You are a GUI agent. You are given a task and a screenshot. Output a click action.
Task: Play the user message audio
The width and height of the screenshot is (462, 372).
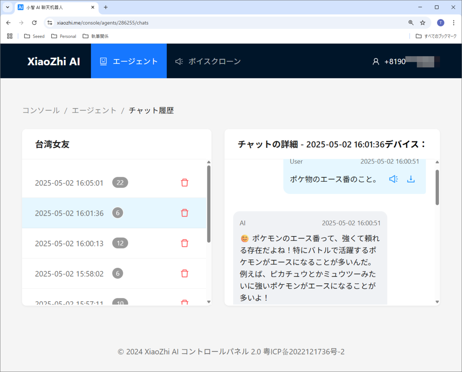tap(393, 179)
